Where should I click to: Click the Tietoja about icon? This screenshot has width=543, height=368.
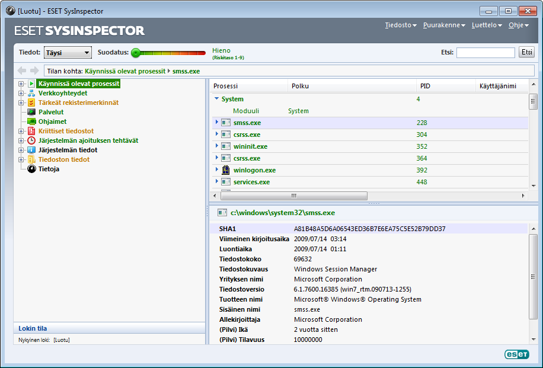coord(31,169)
